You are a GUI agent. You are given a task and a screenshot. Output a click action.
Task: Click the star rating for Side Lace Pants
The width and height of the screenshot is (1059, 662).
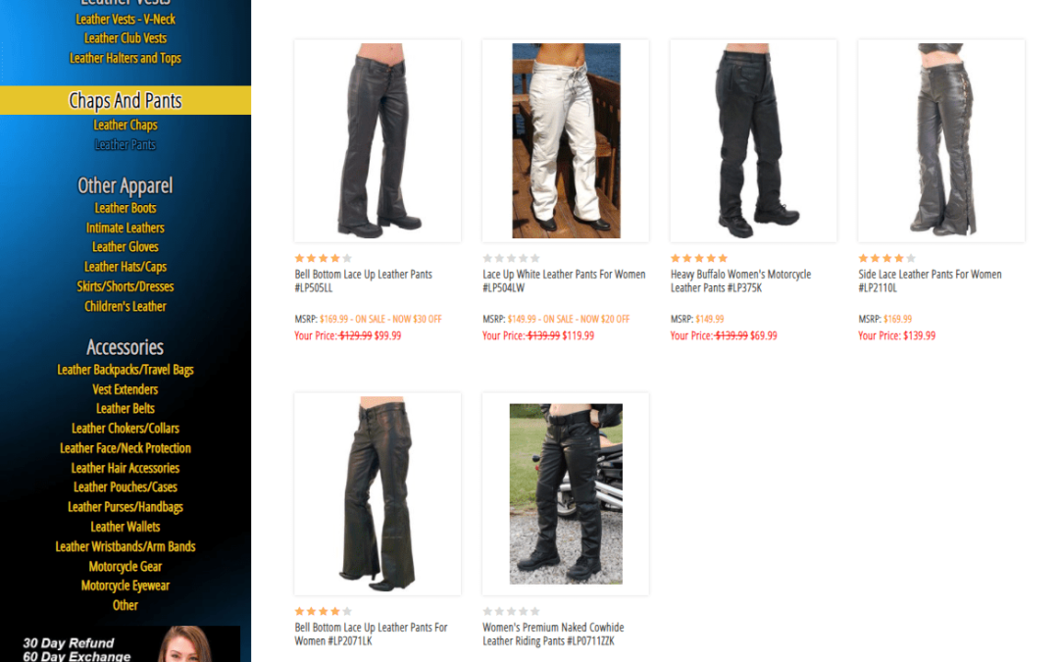point(886,258)
